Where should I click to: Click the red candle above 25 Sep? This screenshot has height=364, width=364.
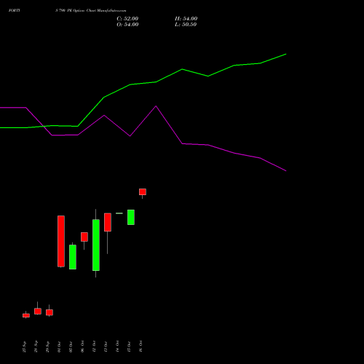[26, 315]
